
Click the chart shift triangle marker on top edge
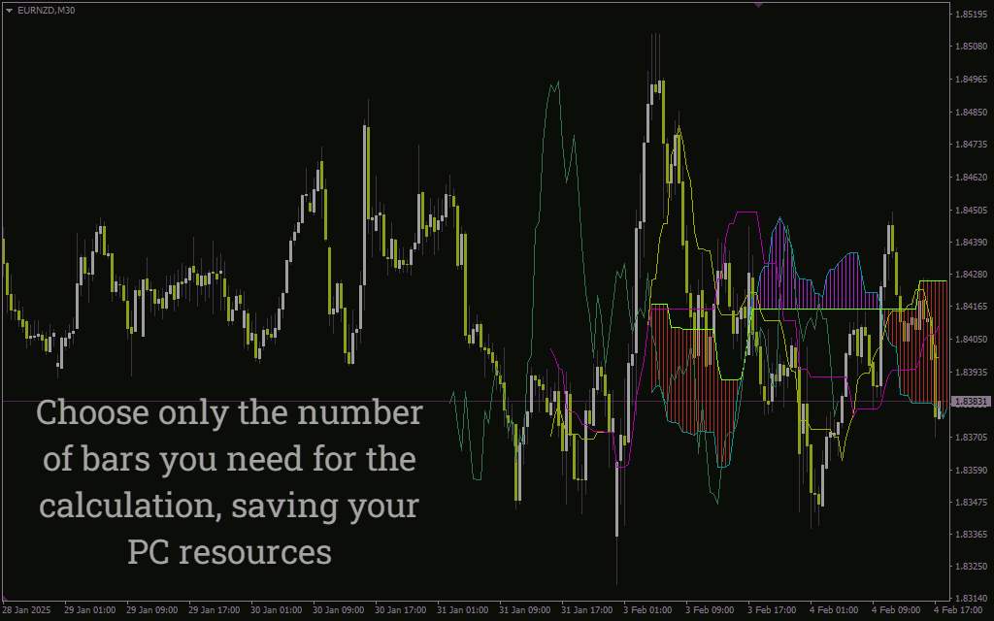click(758, 5)
